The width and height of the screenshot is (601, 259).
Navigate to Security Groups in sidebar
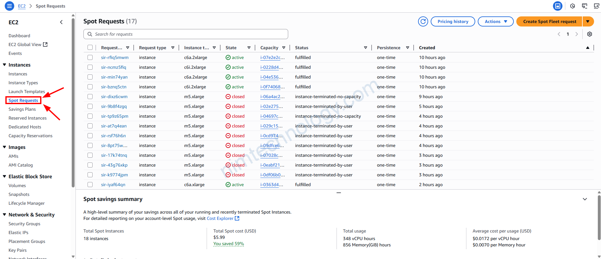(24, 224)
